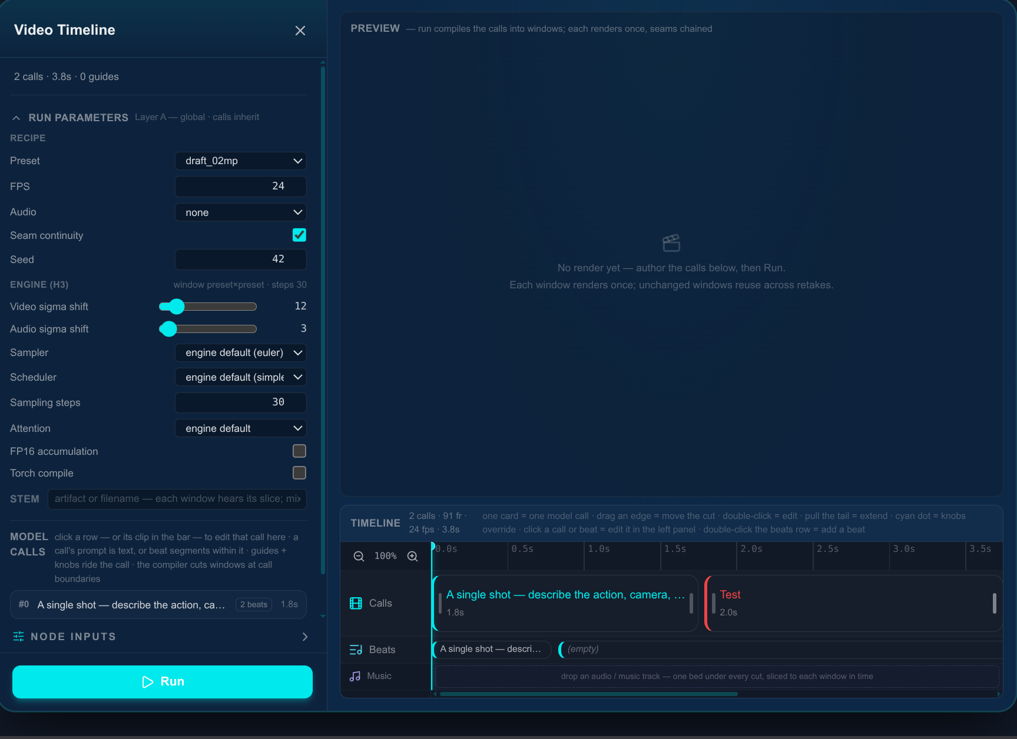Click the left edge handle of Test card
Screen dimensions: 1017x739
(x=713, y=603)
